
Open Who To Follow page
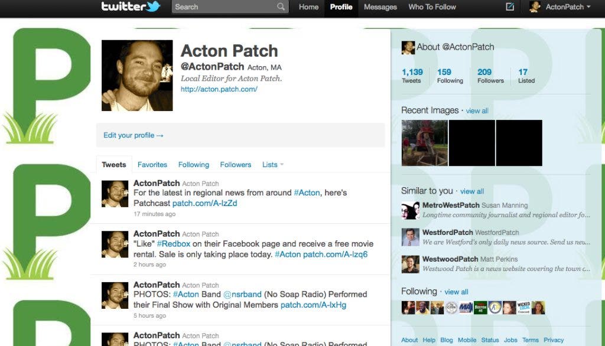[432, 7]
